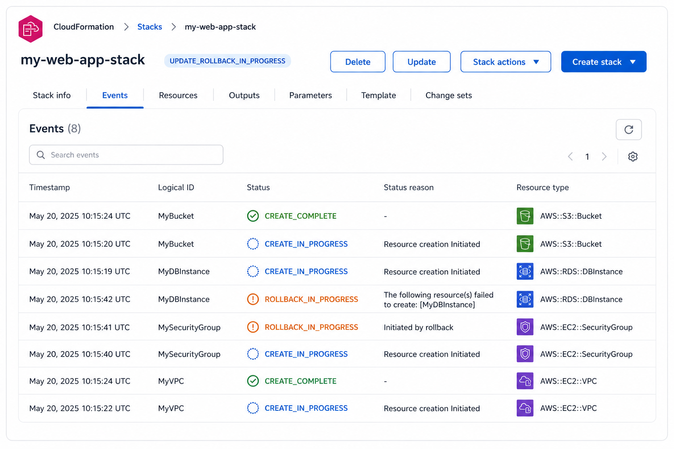Image resolution: width=674 pixels, height=449 pixels.
Task: Click SecurityGroup shield icon in Initiated by rollback row
Action: [x=525, y=327]
